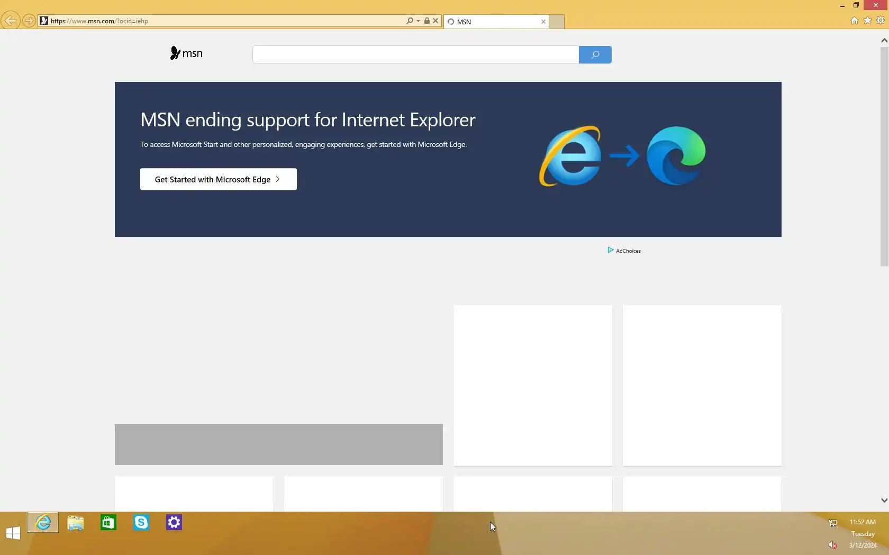Open the browser Home page icon
The height and width of the screenshot is (555, 889).
tap(854, 21)
